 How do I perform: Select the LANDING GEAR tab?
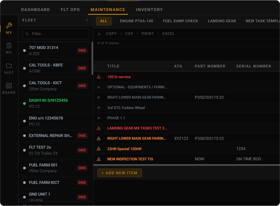click(x=222, y=21)
